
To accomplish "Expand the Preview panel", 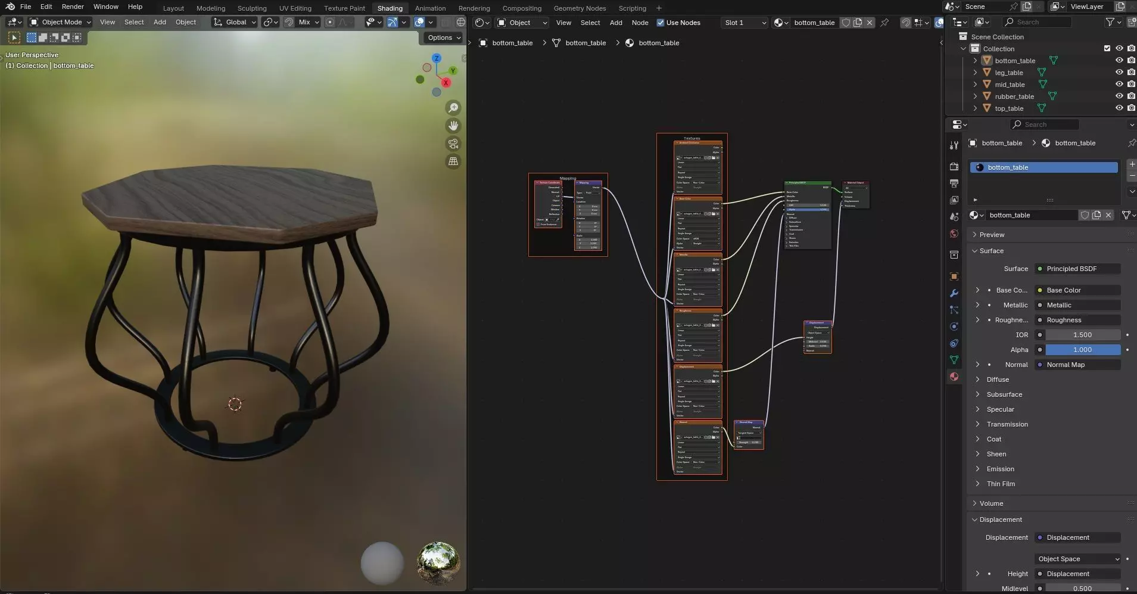I will (992, 235).
